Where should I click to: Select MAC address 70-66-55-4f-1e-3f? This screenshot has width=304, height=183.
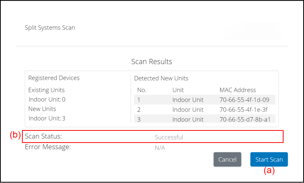tap(244, 110)
